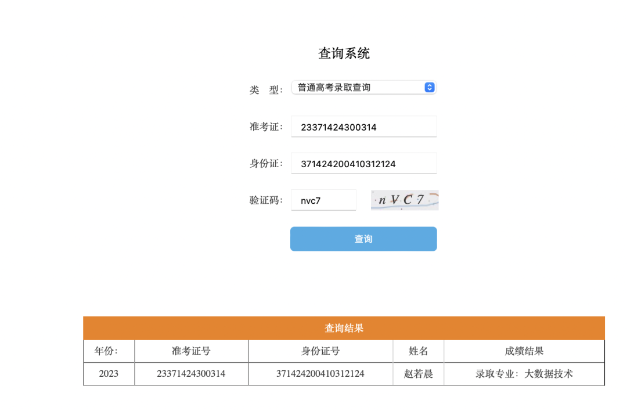
Task: Click the 验证码 text input box
Action: point(323,200)
